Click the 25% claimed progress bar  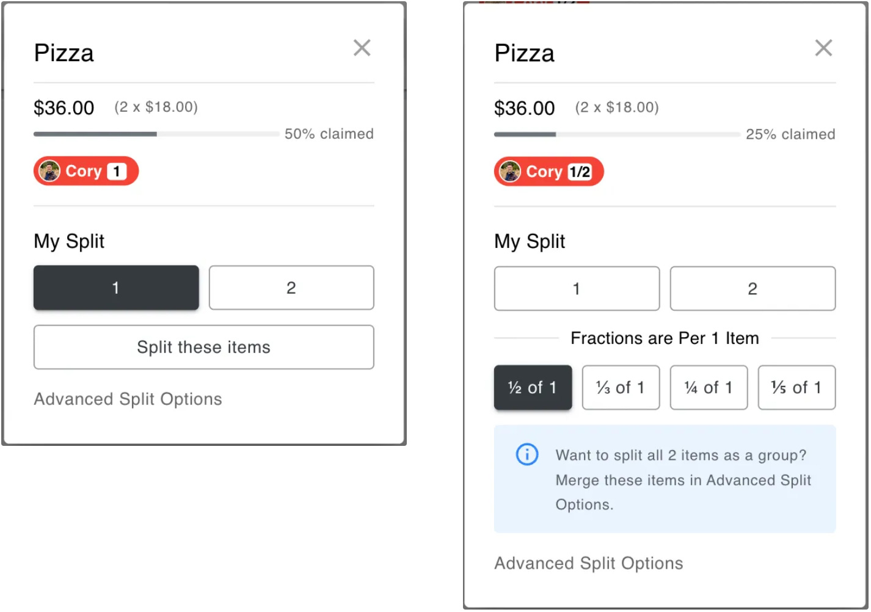(617, 134)
